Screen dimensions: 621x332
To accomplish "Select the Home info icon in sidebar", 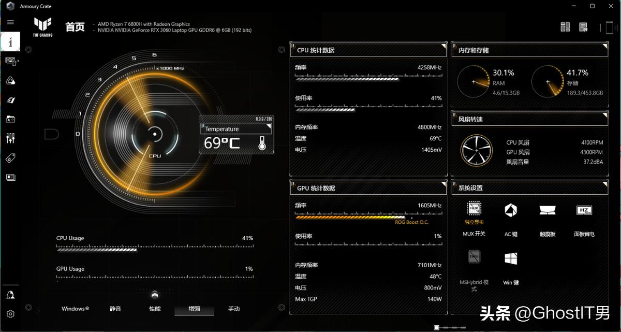I will [x=10, y=42].
